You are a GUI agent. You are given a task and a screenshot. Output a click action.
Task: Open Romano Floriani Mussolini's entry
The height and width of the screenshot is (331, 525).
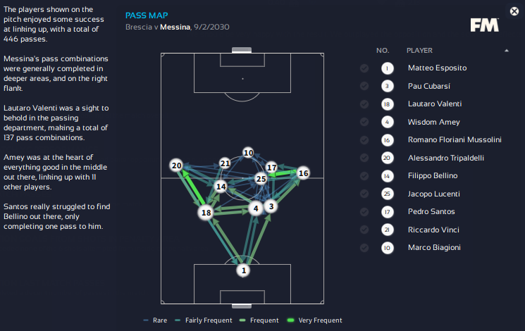455,140
